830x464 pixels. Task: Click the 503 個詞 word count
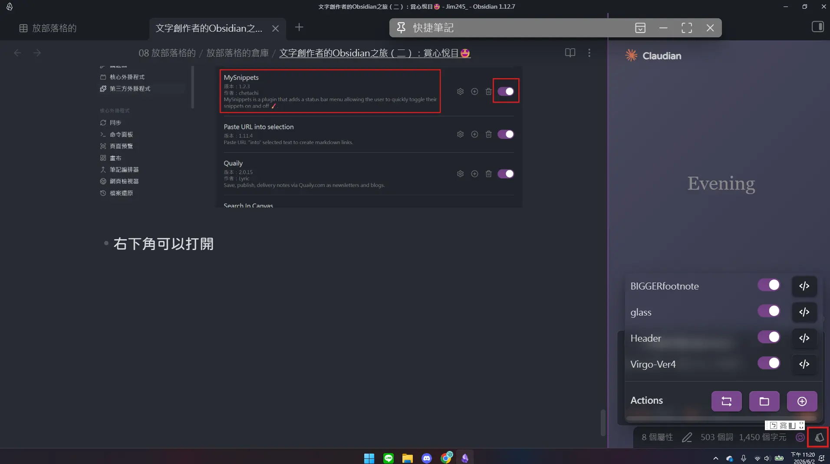coord(717,438)
